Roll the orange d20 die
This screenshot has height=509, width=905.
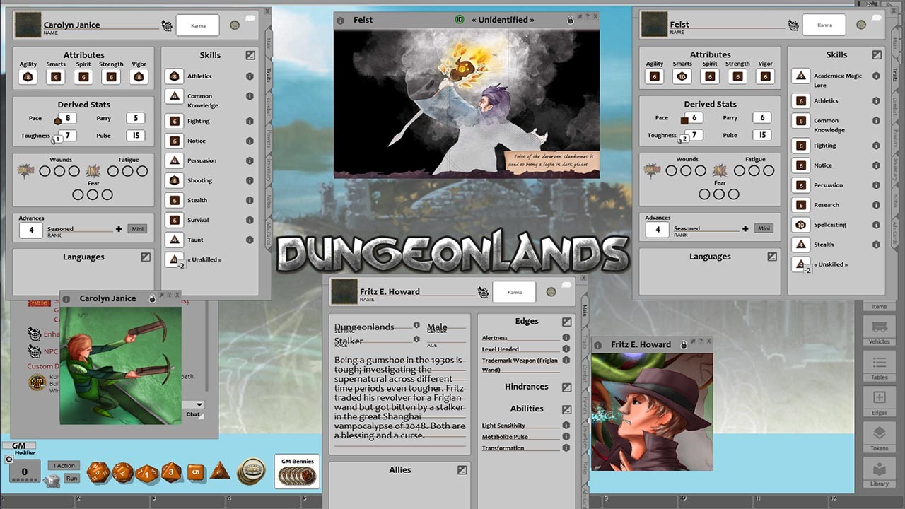click(98, 472)
